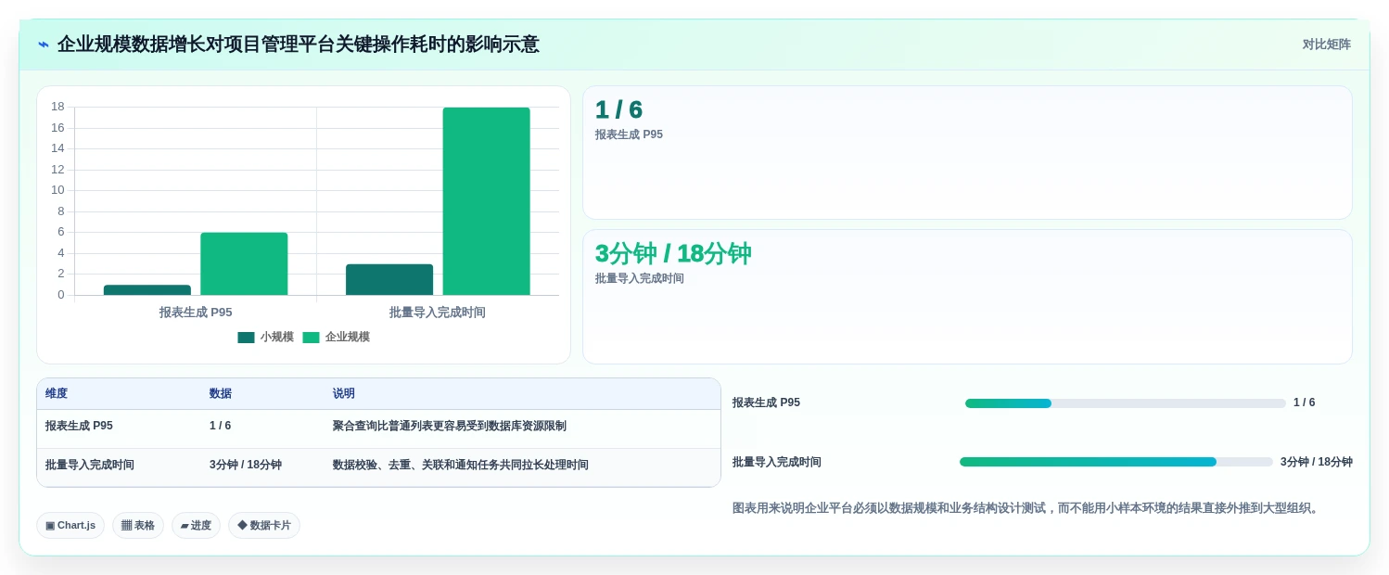1389x575 pixels.
Task: Click the 数据卡片 tag chip
Action: click(264, 526)
